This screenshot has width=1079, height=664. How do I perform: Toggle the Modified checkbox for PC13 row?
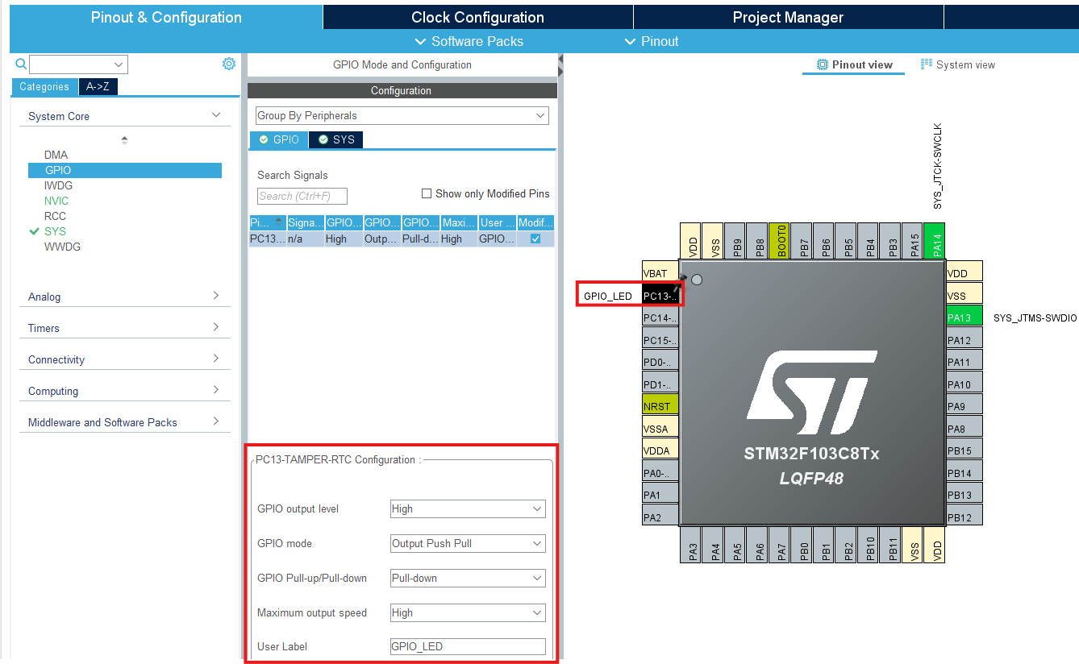535,239
